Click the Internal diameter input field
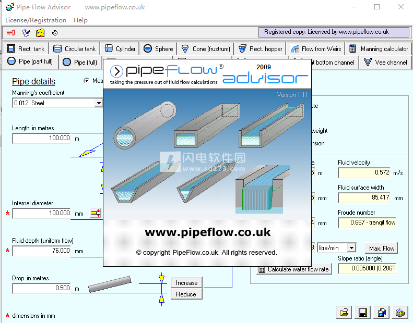 41,213
